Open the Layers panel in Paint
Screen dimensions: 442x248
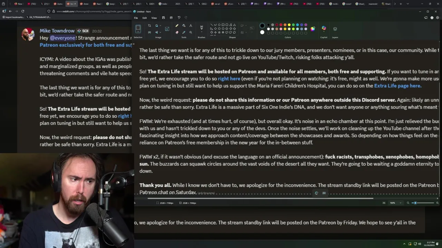(335, 29)
